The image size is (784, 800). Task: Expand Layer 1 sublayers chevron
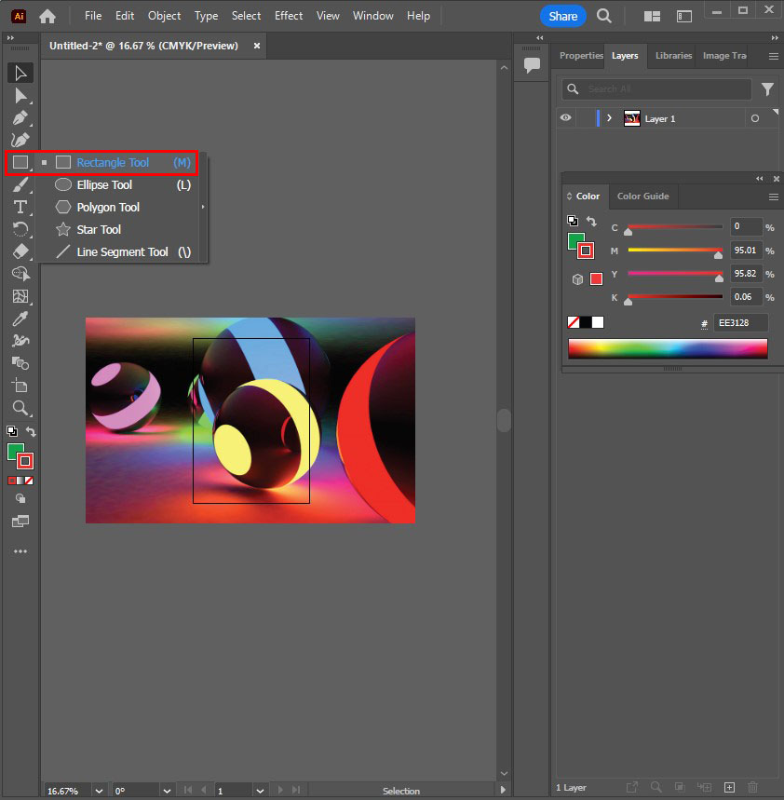(609, 118)
